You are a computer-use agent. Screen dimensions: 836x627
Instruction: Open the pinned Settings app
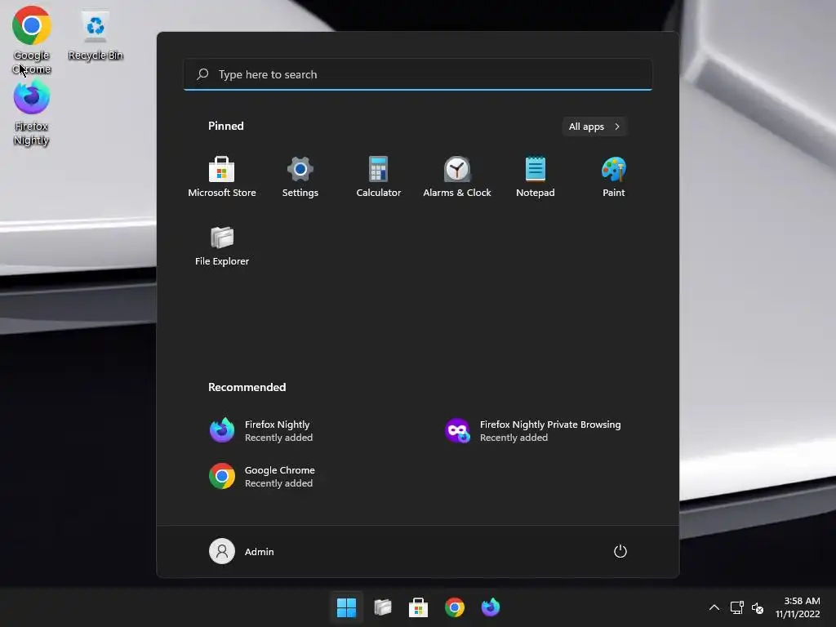(300, 176)
